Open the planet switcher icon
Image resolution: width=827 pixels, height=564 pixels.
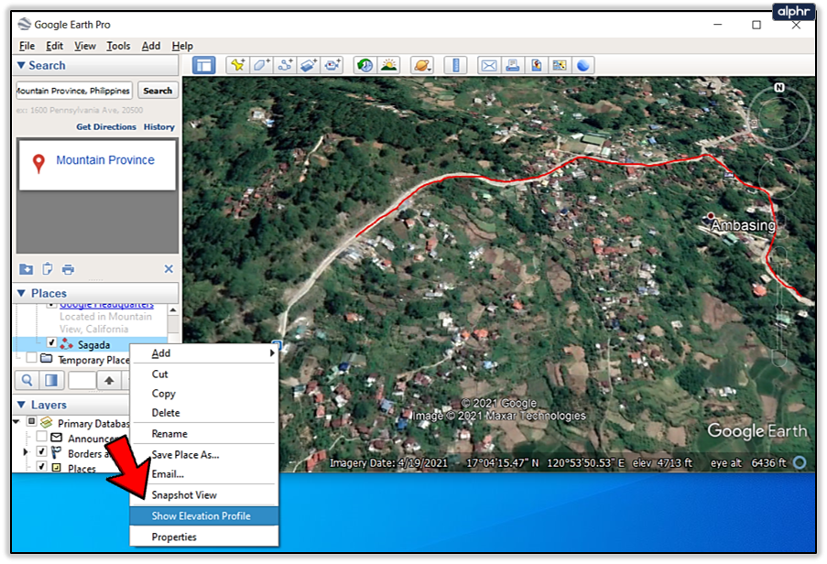point(422,65)
